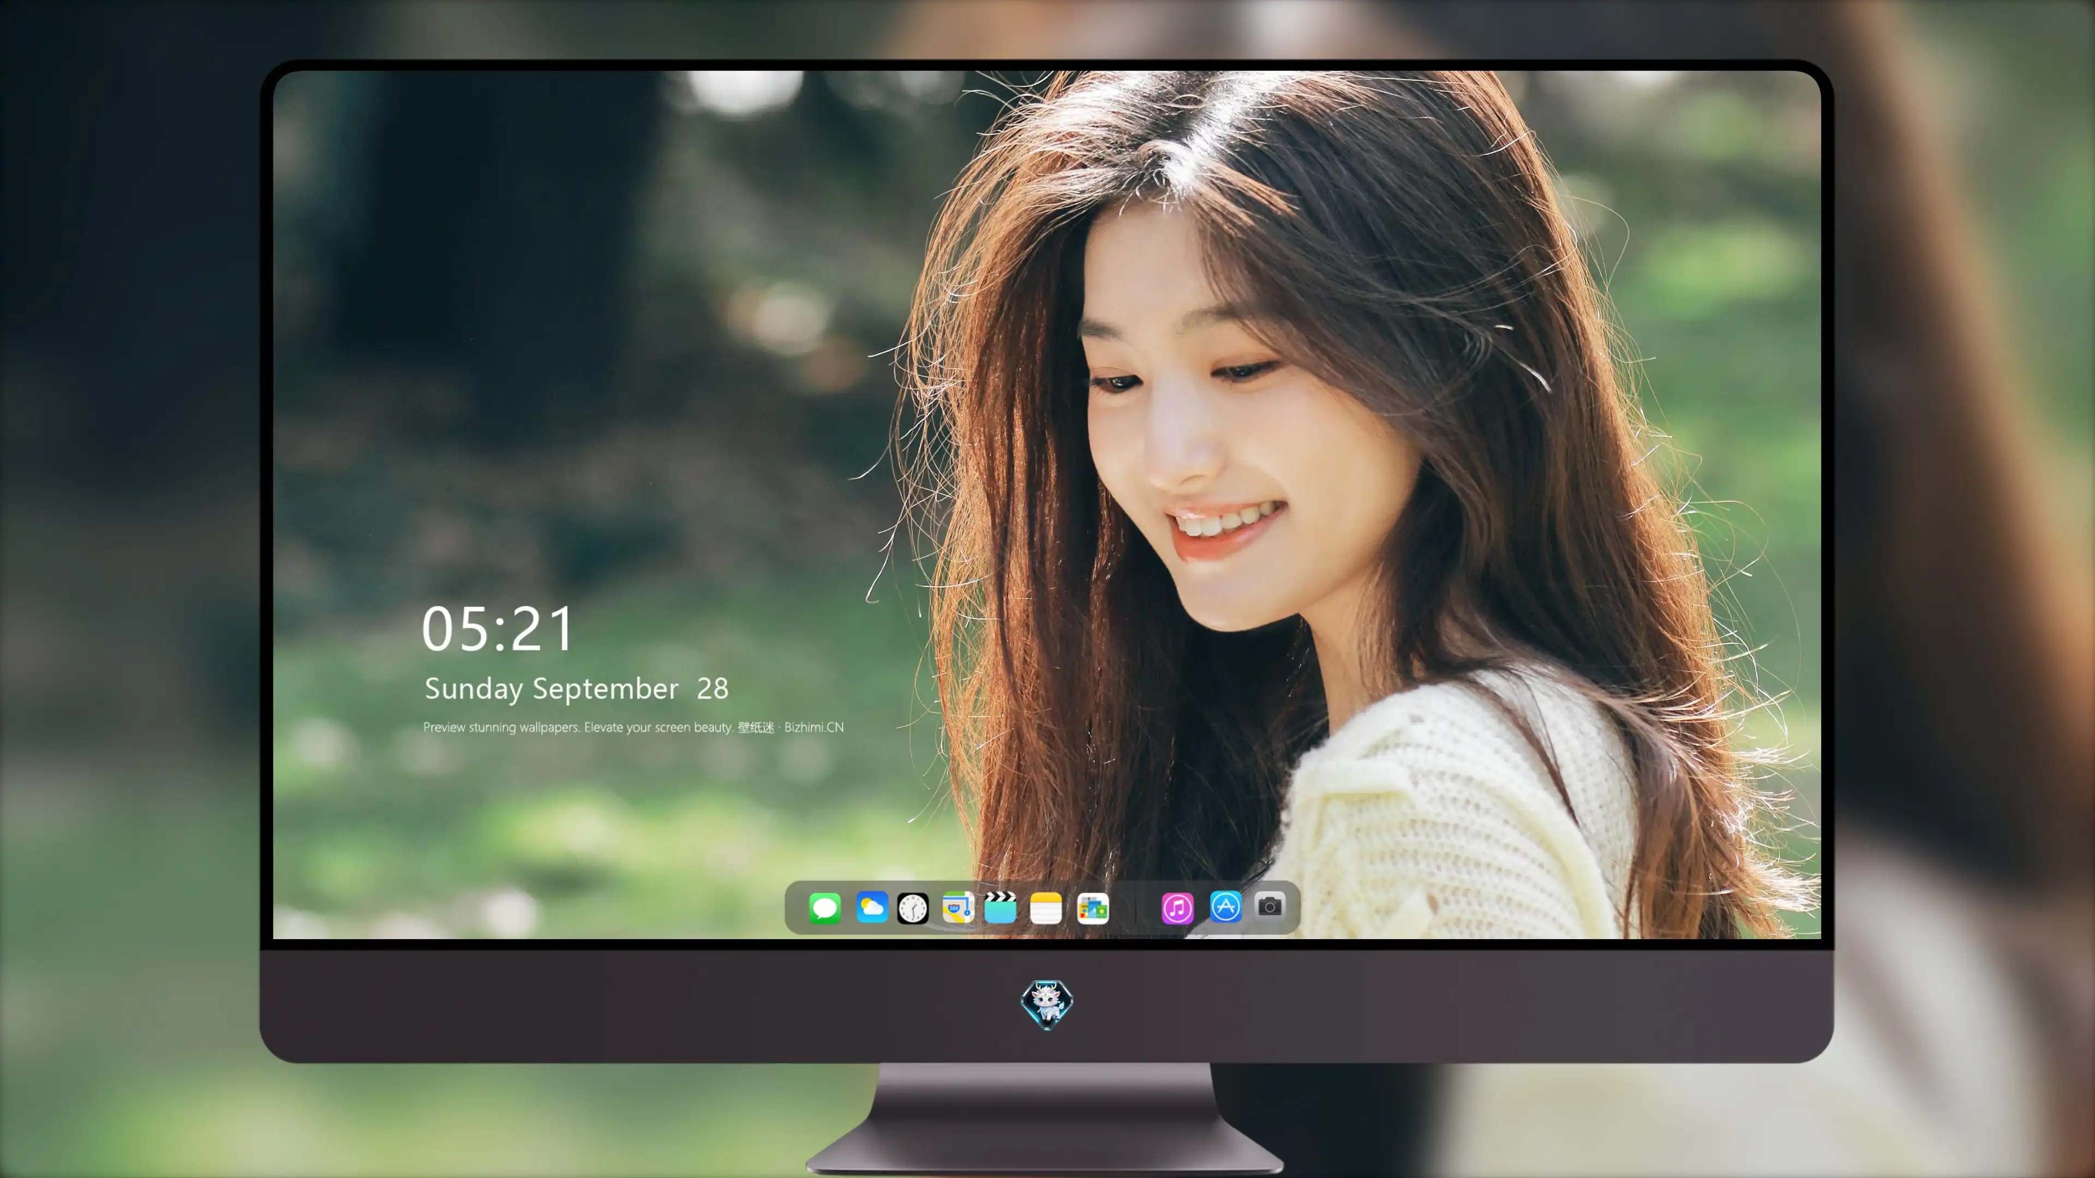This screenshot has height=1178, width=2095.
Task: Launch the Maps app from the dock
Action: point(958,907)
